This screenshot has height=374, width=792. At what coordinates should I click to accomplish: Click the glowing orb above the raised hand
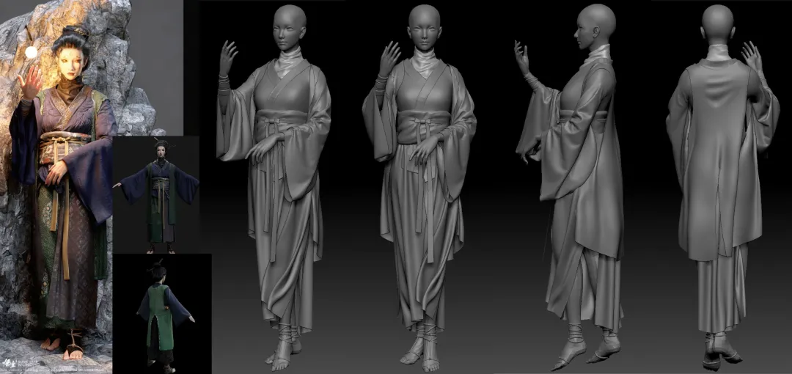pos(31,52)
